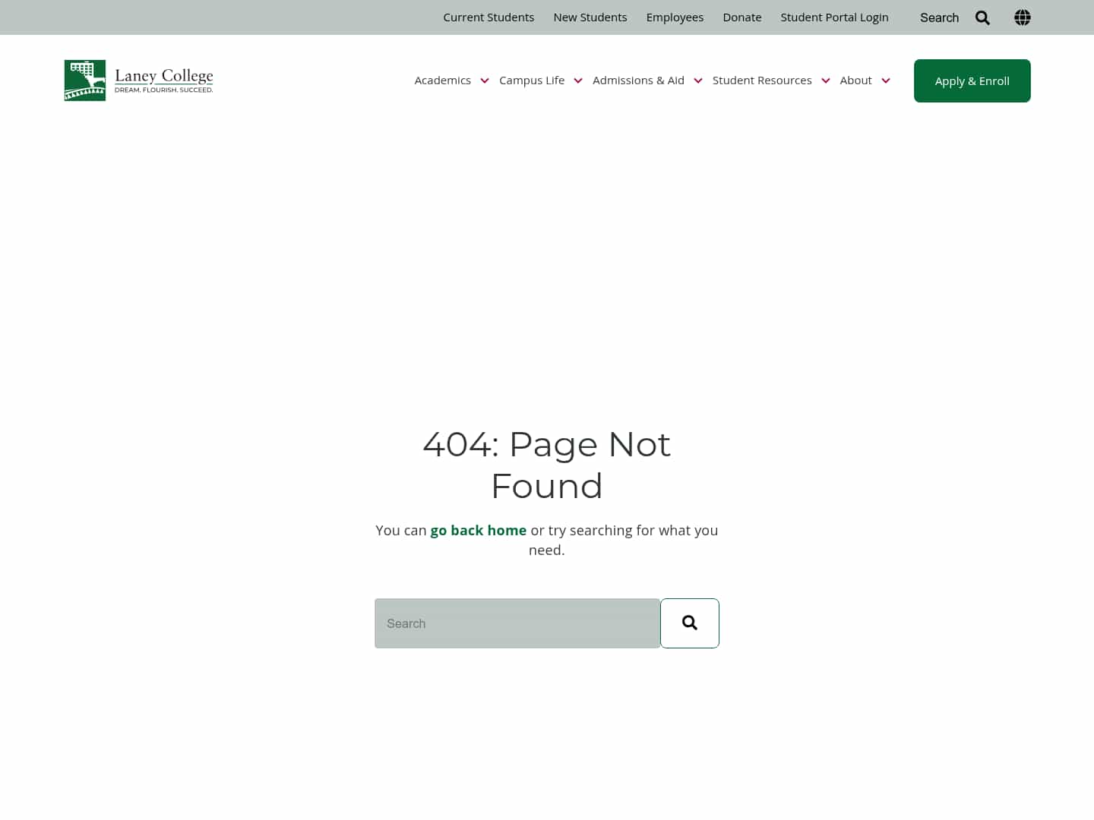Open the Academics navigation item

[442, 80]
